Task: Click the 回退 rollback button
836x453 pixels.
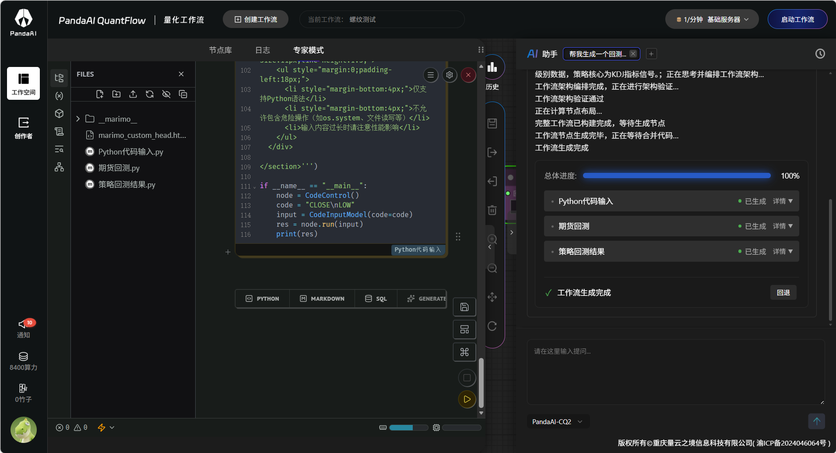Action: pyautogui.click(x=783, y=293)
